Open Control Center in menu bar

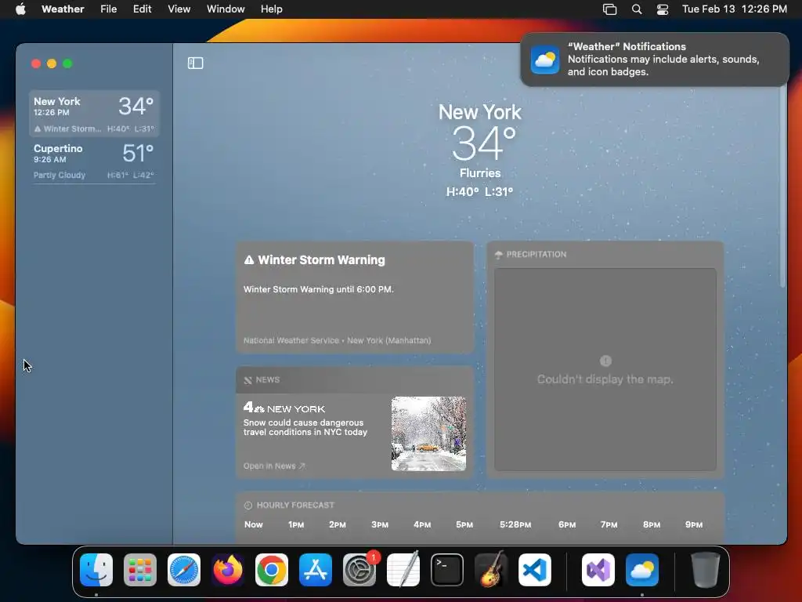coord(663,9)
